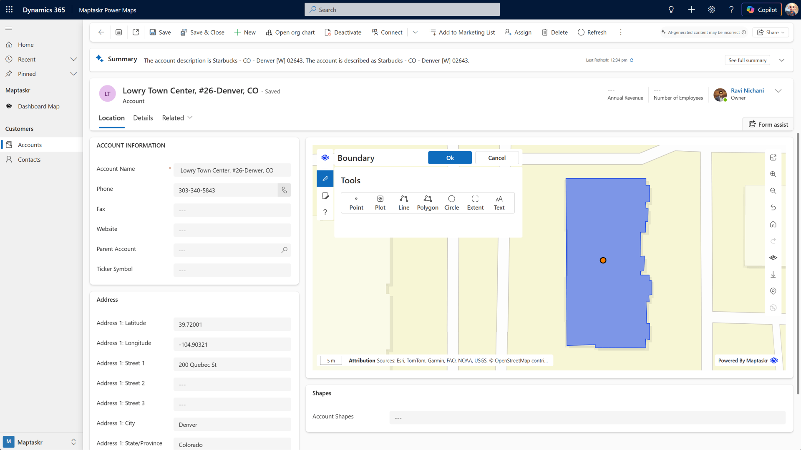
Task: Switch to the Details tab
Action: point(143,118)
